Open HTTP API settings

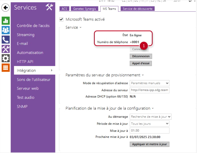(25, 62)
